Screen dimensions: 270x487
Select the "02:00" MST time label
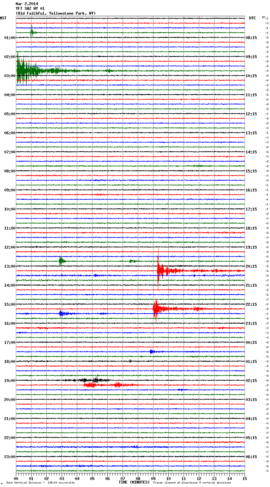click(x=10, y=57)
